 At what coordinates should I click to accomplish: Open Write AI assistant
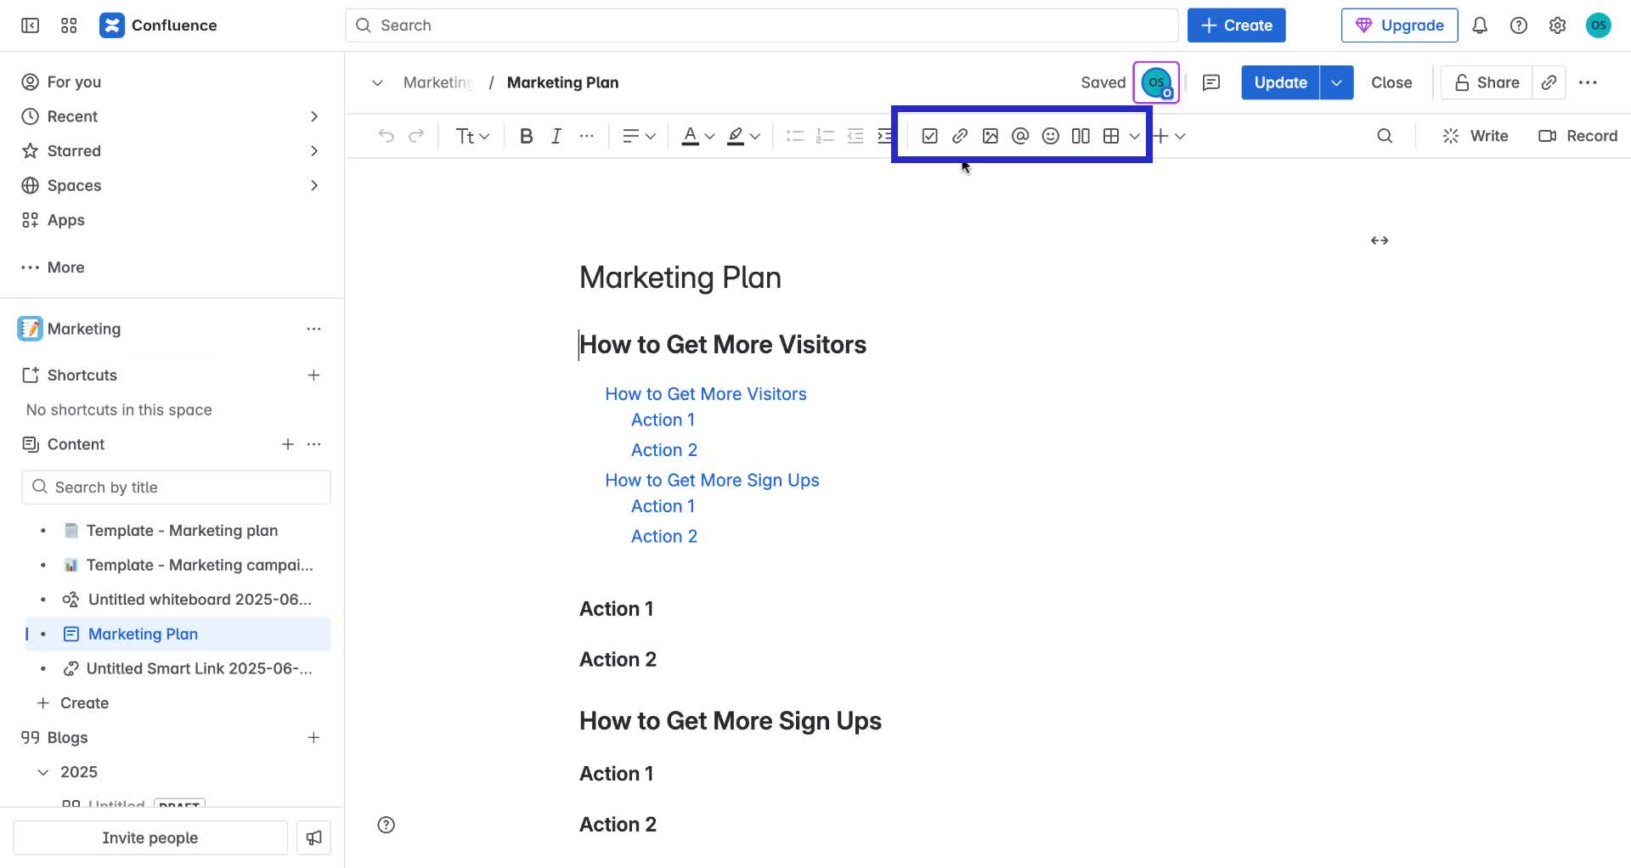pyautogui.click(x=1476, y=135)
